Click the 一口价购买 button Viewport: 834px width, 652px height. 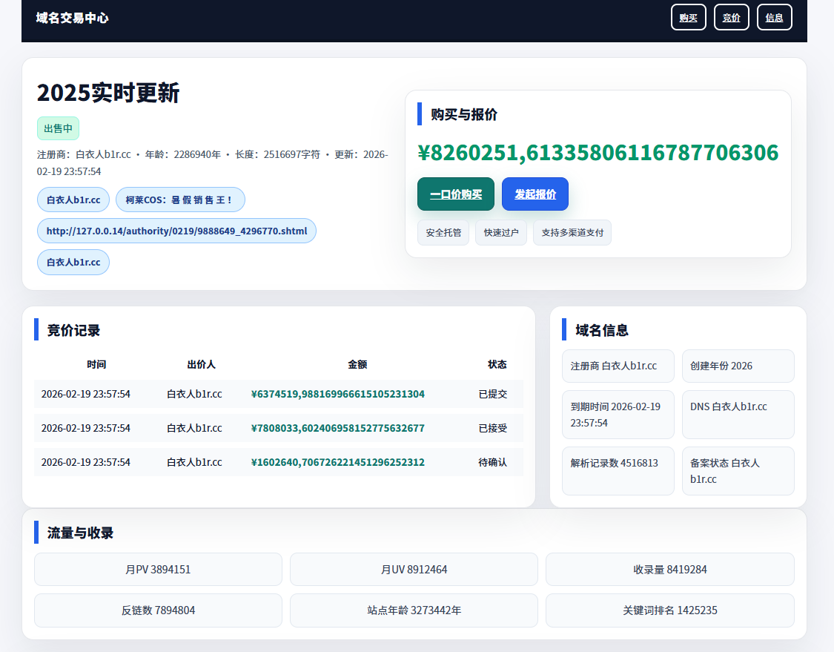455,194
